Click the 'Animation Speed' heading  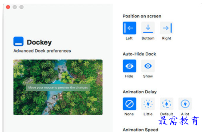(140, 130)
